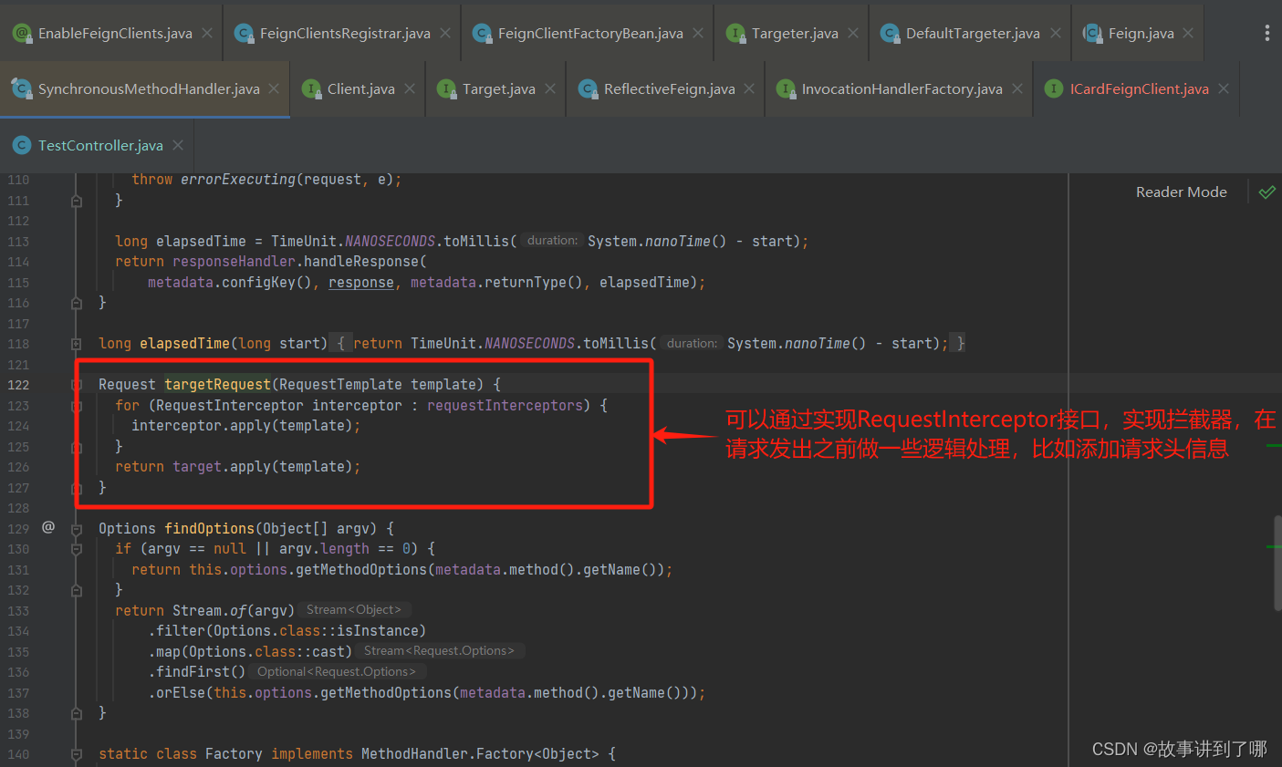Close the Target.java tab
This screenshot has width=1282, height=767.
click(x=550, y=88)
